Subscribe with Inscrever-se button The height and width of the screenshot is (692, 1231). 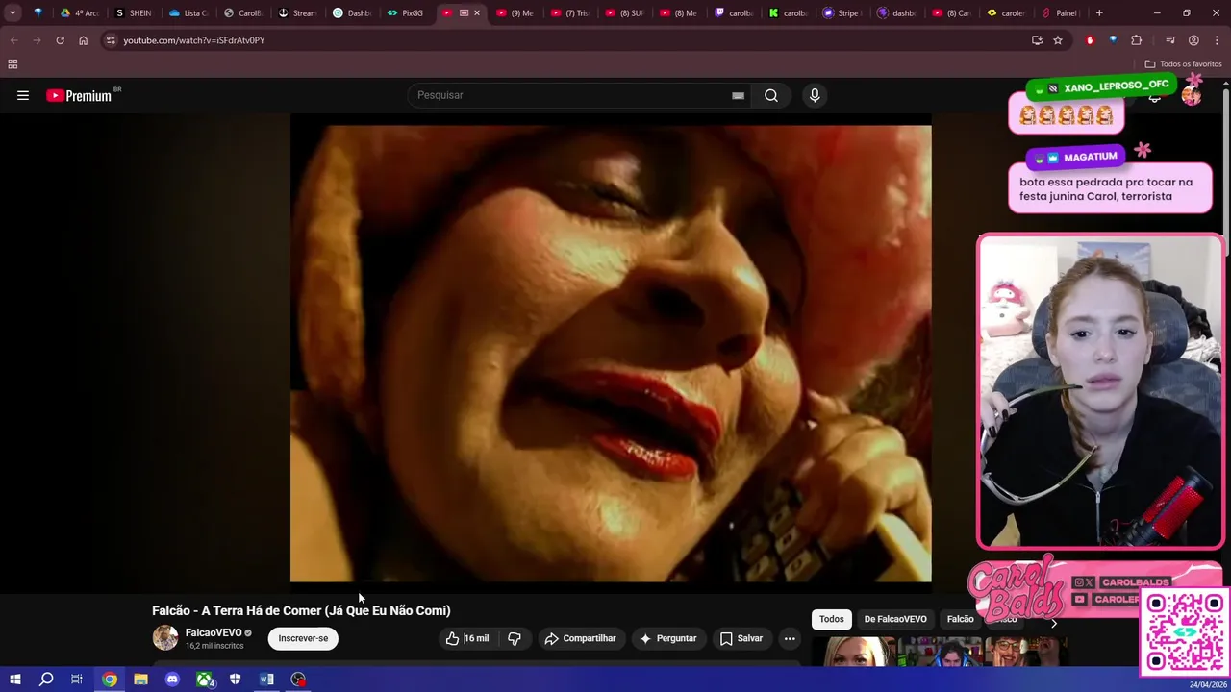[303, 638]
